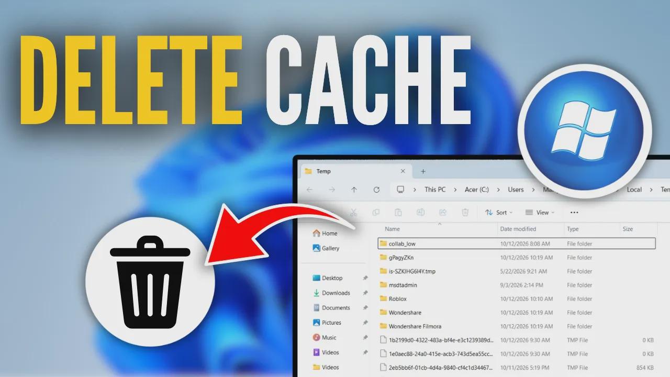This screenshot has height=377, width=670.
Task: Click the monitor icon in address bar
Action: click(401, 190)
